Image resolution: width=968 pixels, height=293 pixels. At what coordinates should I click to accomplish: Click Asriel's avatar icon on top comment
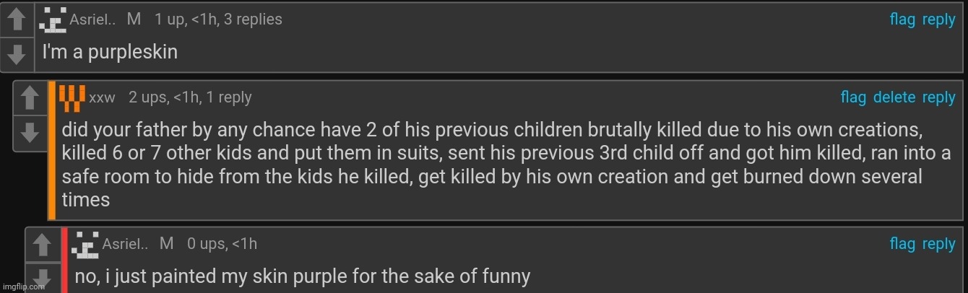[x=53, y=20]
